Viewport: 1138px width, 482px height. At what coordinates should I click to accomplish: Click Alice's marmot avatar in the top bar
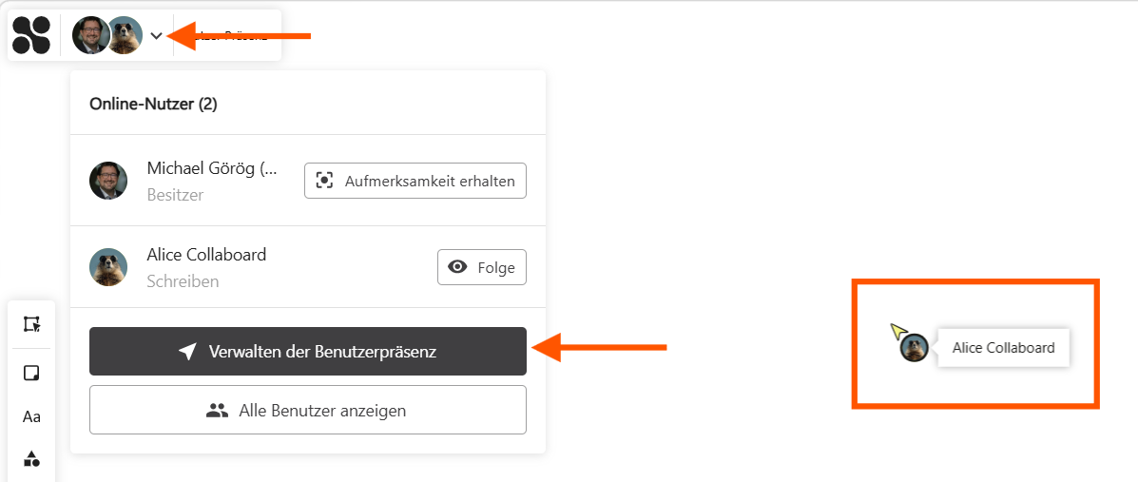point(125,36)
